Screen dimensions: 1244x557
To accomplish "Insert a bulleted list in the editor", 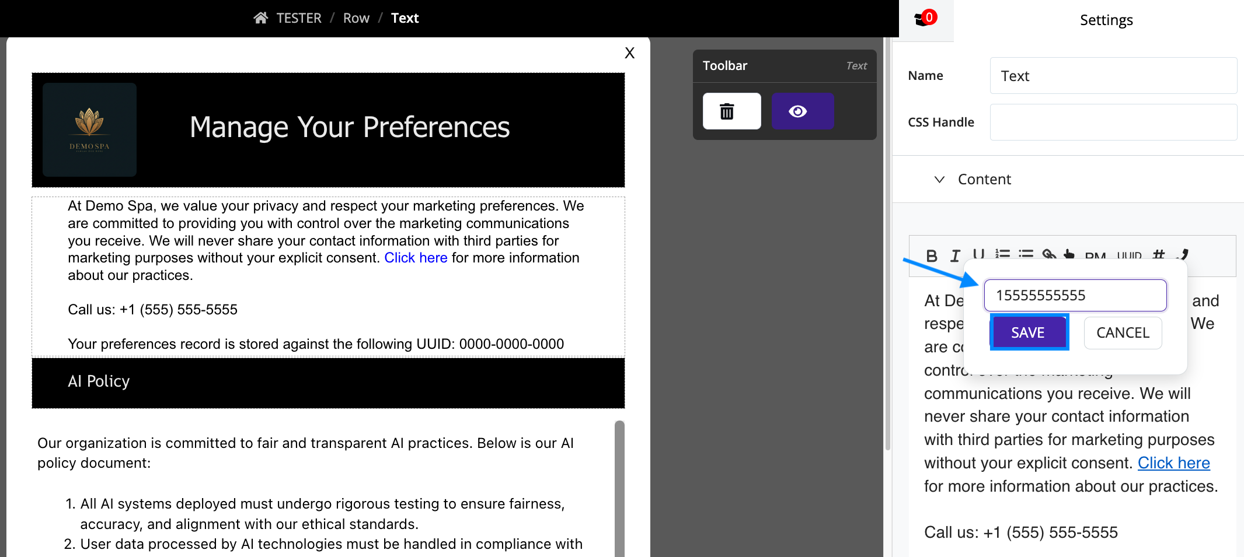I will [1026, 254].
